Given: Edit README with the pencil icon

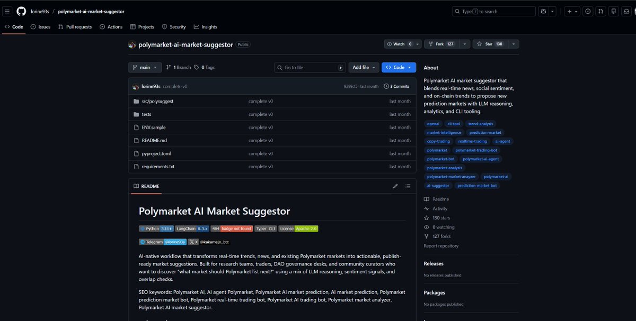Looking at the screenshot, I should [395, 186].
